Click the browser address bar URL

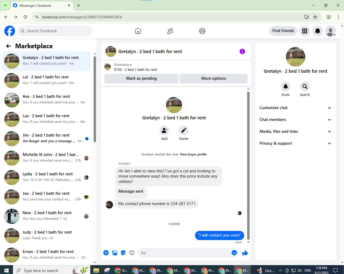tap(82, 17)
